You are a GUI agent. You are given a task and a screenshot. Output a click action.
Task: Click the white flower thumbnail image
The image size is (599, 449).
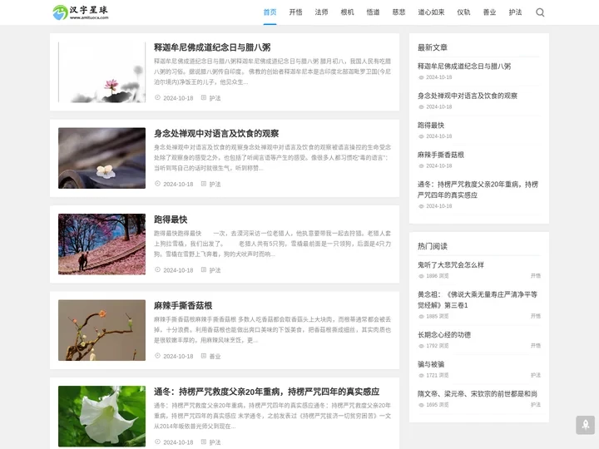[x=101, y=416]
